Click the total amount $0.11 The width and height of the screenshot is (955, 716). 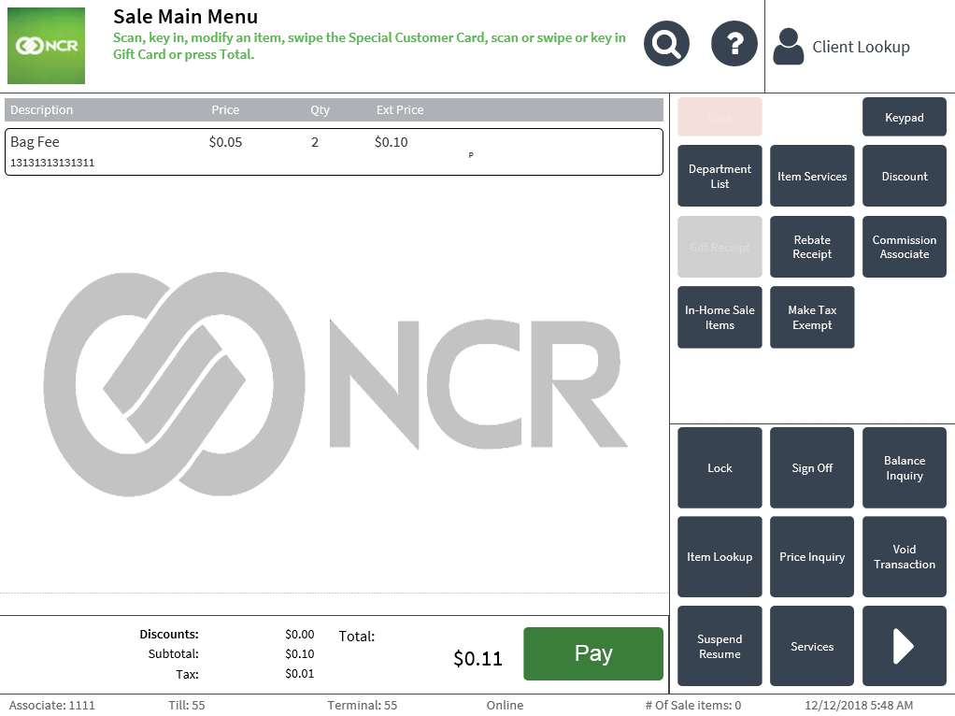(x=477, y=658)
